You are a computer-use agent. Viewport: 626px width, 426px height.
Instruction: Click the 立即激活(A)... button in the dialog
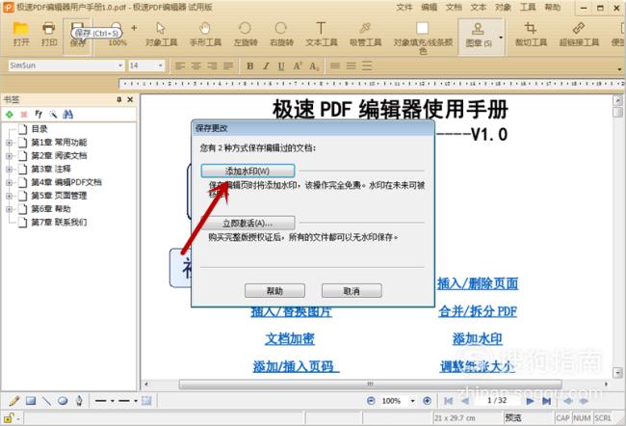248,223
